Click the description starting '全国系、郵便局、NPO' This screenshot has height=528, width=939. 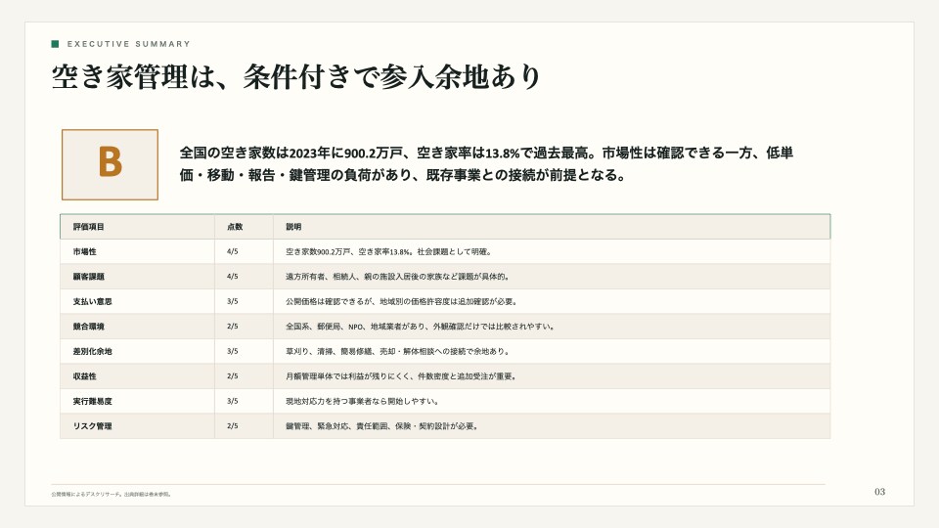421,327
